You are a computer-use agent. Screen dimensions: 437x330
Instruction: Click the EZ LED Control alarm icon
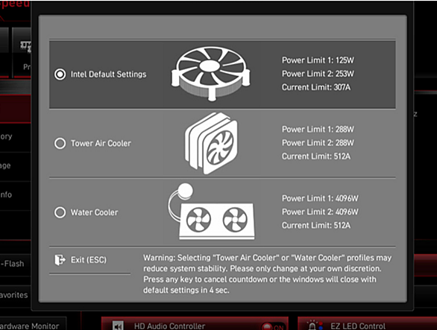[314, 326]
